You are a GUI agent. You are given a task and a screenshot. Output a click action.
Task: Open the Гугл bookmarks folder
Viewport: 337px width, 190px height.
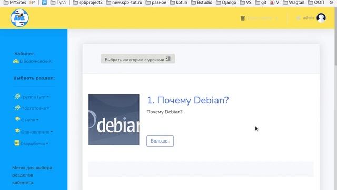58,3
